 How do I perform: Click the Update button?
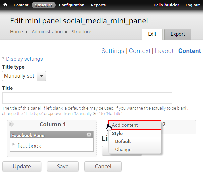[22, 166]
